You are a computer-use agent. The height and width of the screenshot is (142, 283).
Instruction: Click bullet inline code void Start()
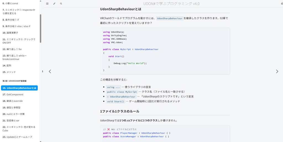pos(116,101)
